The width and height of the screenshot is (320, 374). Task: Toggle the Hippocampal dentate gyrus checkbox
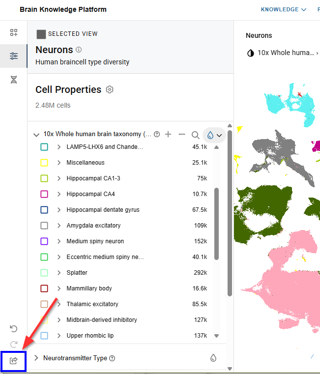tap(44, 210)
